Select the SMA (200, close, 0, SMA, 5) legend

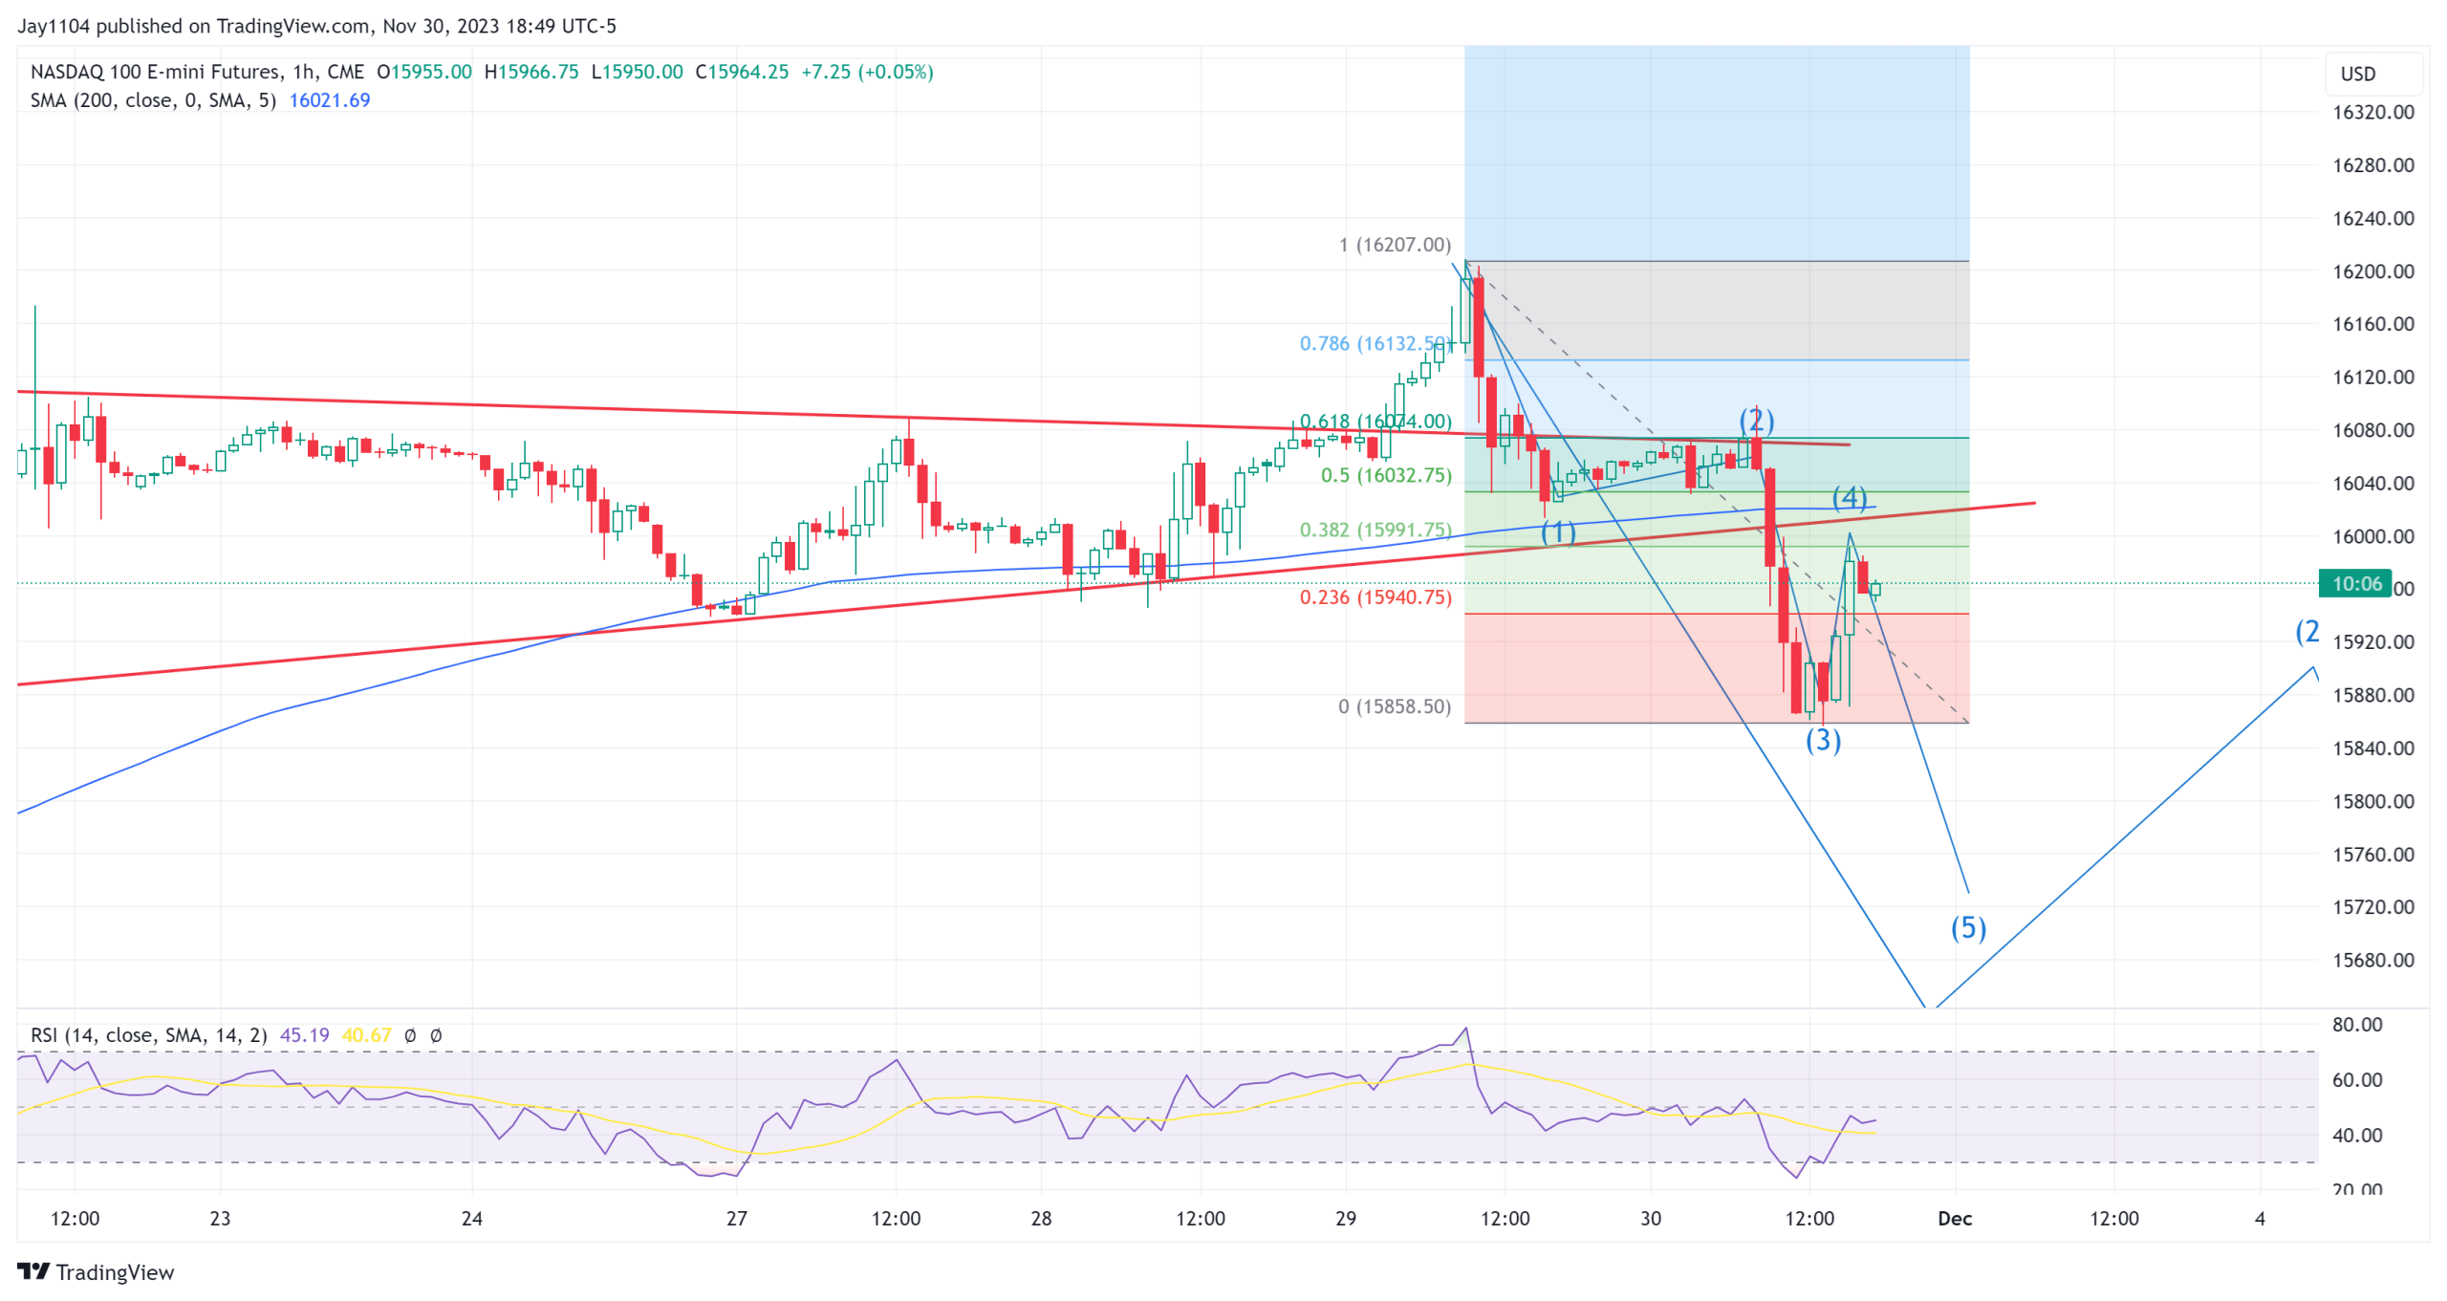(153, 100)
